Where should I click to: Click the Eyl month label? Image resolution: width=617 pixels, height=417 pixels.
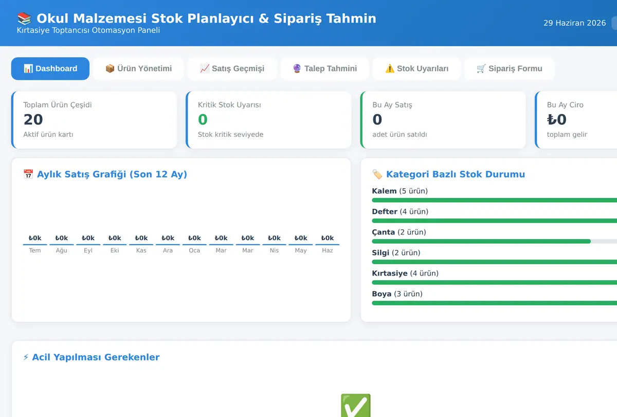pyautogui.click(x=88, y=250)
